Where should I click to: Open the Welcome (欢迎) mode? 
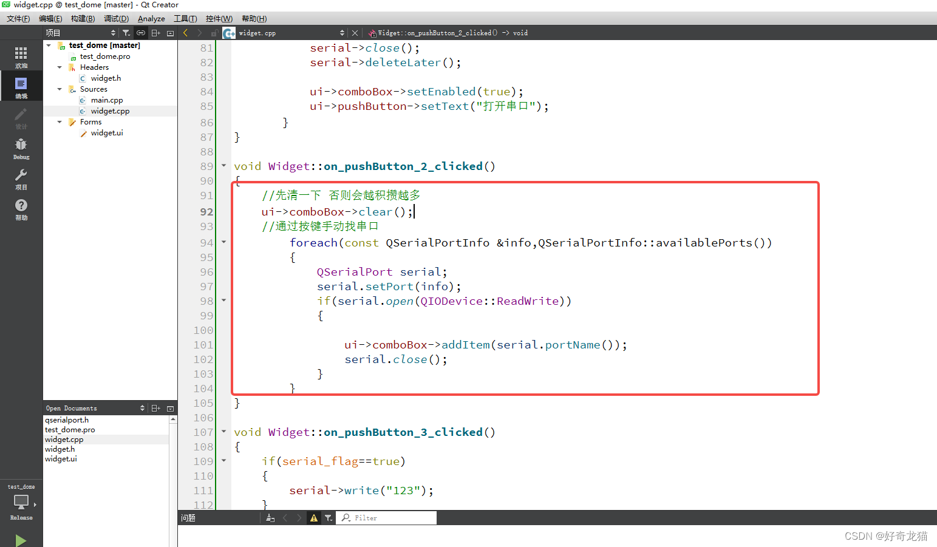(x=21, y=57)
